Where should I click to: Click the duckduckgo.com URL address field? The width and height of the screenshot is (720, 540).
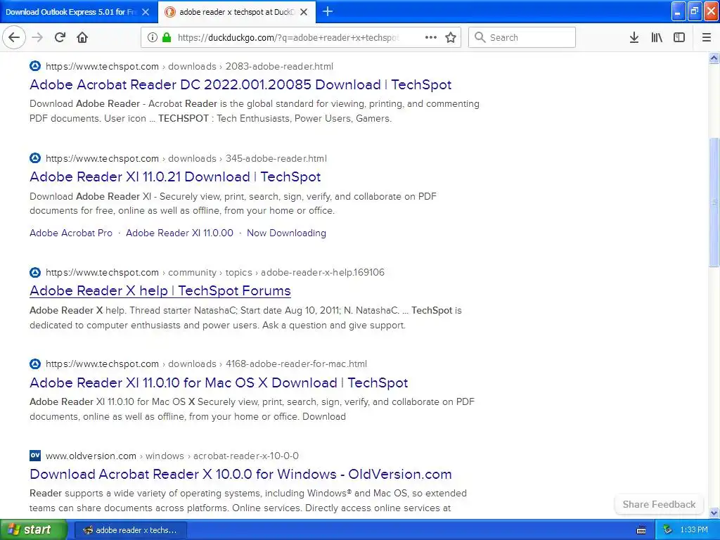[x=289, y=37]
